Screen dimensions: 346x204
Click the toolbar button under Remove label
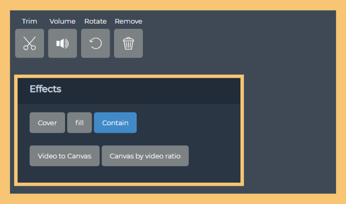(x=128, y=43)
